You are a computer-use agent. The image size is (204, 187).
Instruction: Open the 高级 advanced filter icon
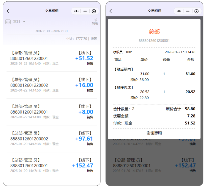(95, 21)
